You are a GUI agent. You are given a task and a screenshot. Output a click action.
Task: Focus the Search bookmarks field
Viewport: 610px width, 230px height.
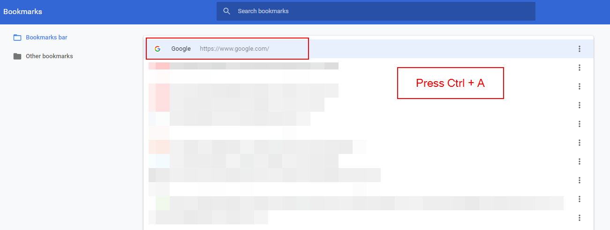(x=376, y=11)
